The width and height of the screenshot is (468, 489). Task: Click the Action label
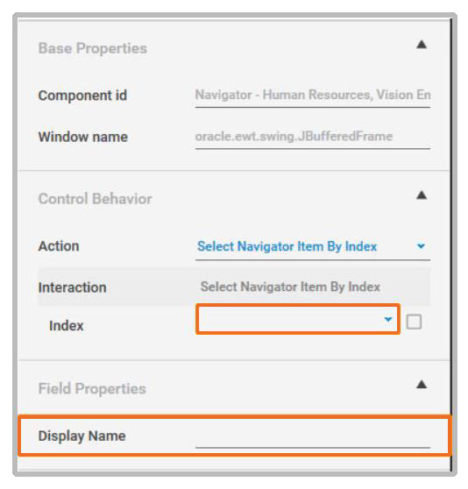click(59, 246)
